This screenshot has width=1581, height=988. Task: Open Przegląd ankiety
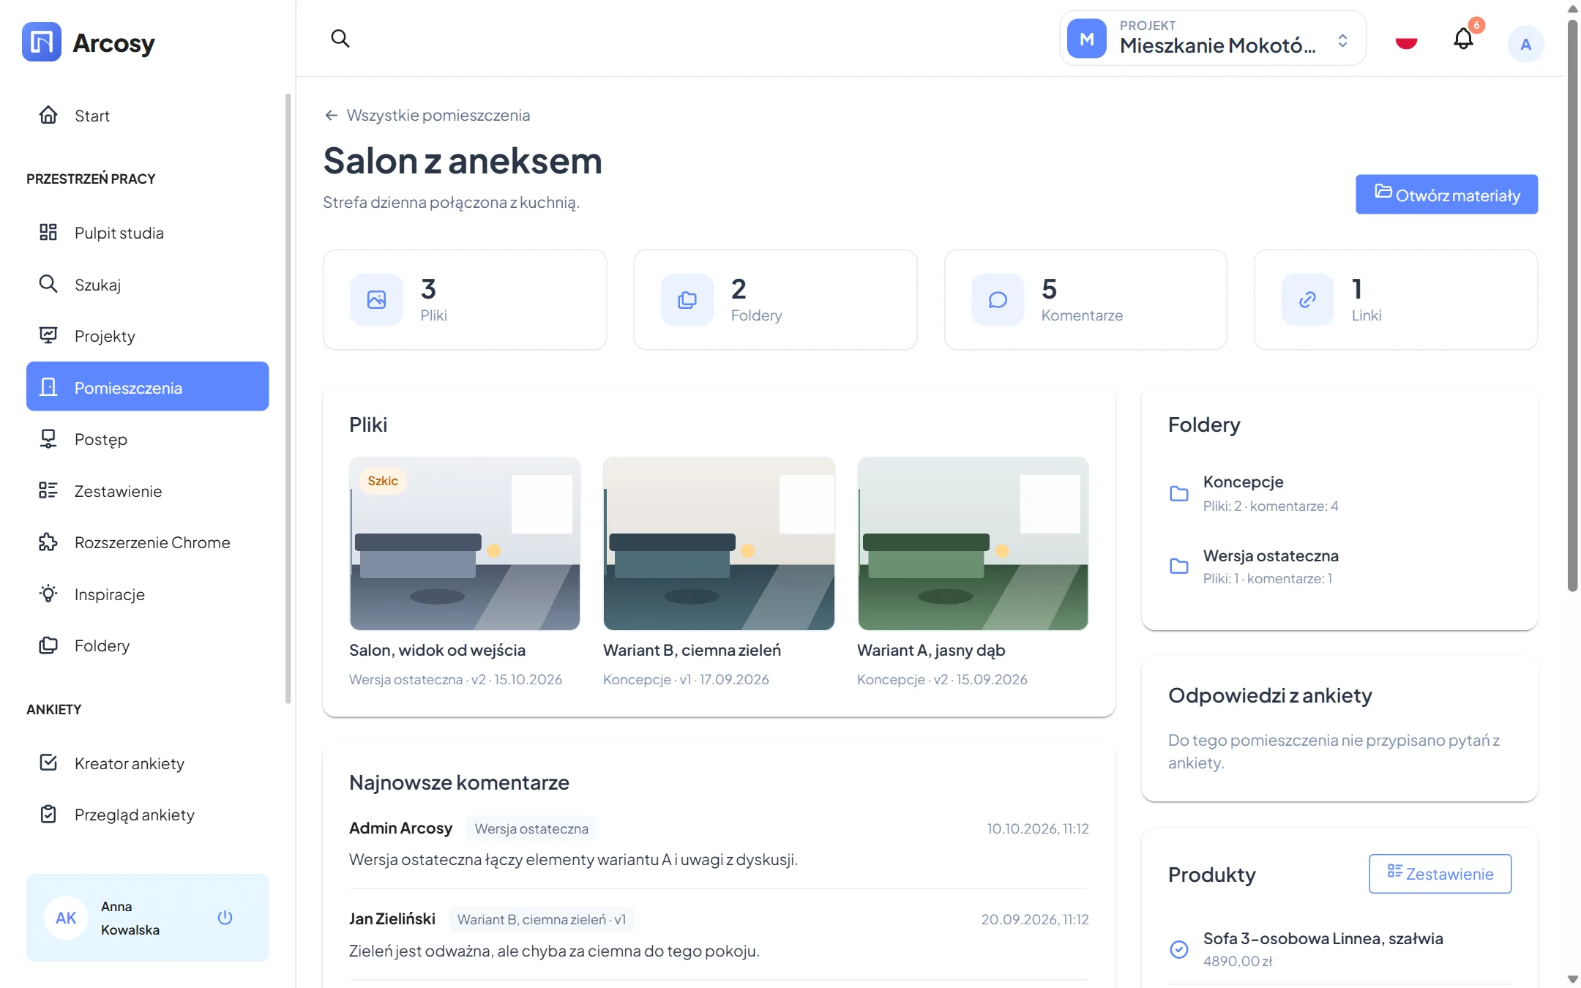147,815
